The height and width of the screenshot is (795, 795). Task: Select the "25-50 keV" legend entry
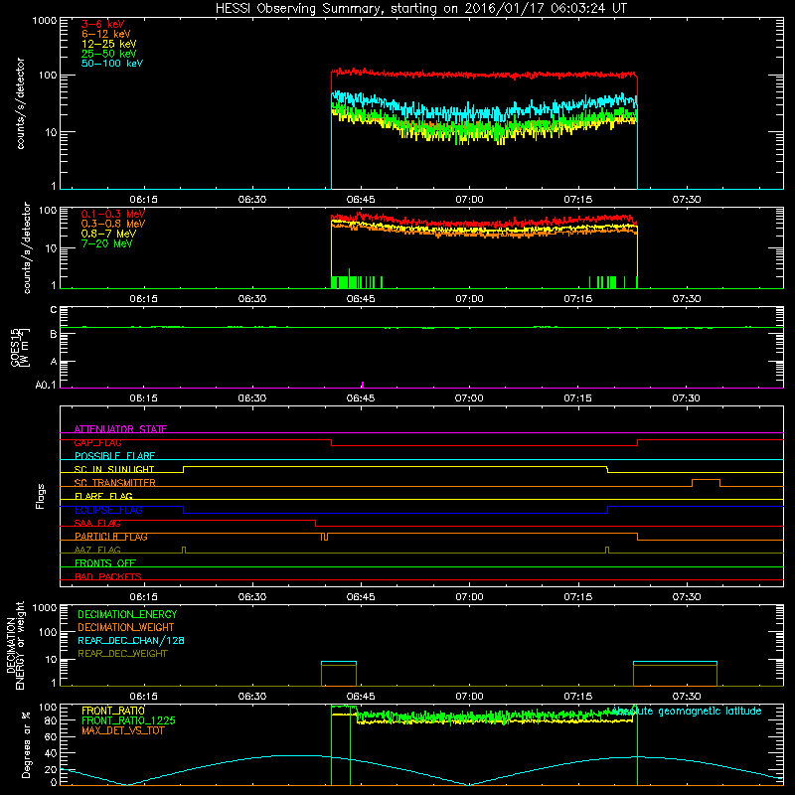pos(109,54)
